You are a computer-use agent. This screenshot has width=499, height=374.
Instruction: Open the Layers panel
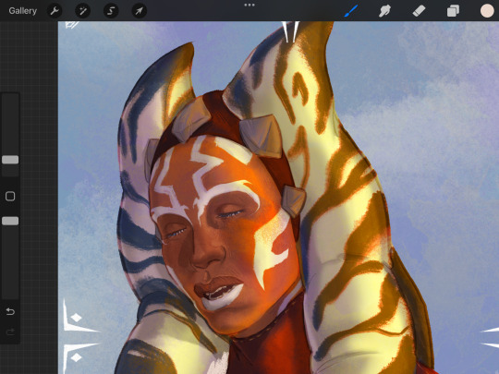[x=453, y=11]
